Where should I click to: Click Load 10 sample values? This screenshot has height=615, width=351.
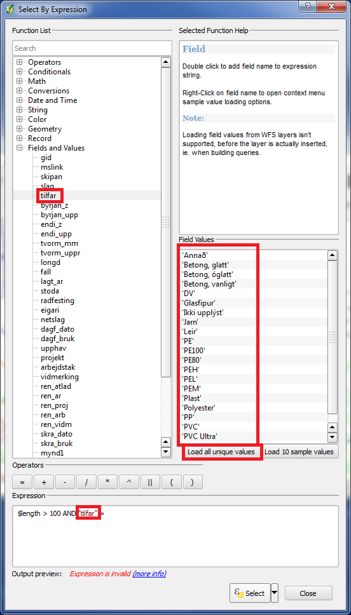pyautogui.click(x=299, y=452)
